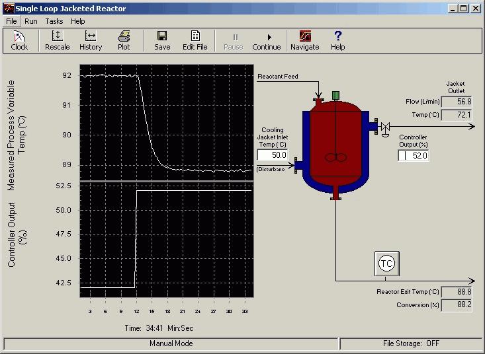Viewport: 485px width, 354px height.
Task: Open the Help menu
Action: click(x=77, y=21)
